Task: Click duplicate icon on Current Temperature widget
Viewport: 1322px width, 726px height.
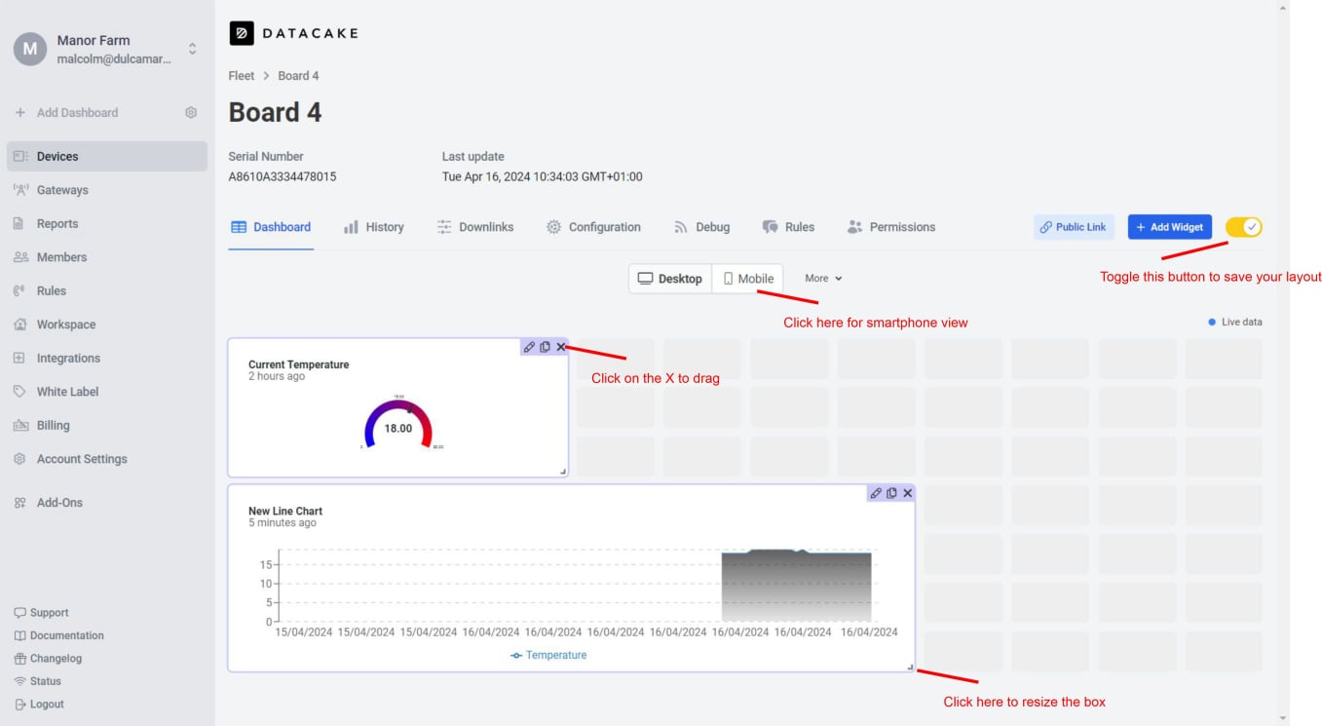Action: click(x=545, y=347)
